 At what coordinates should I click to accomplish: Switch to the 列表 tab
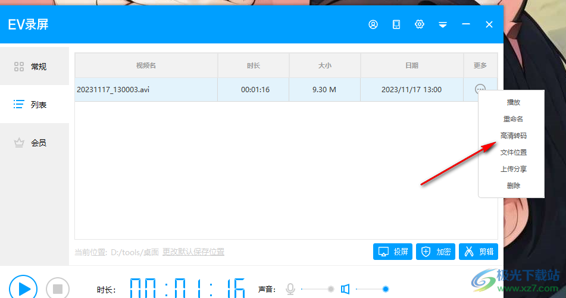[x=35, y=105]
